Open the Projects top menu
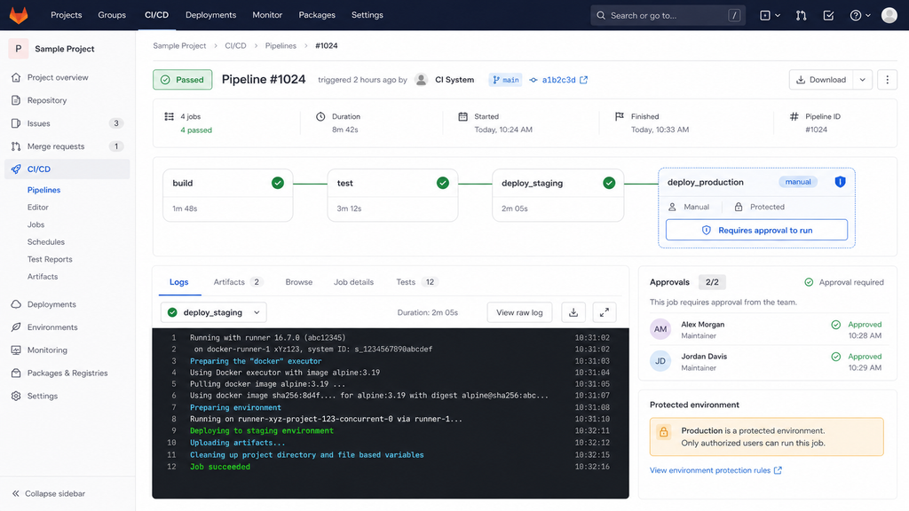Screen dimensions: 909x511 pyautogui.click(x=66, y=15)
